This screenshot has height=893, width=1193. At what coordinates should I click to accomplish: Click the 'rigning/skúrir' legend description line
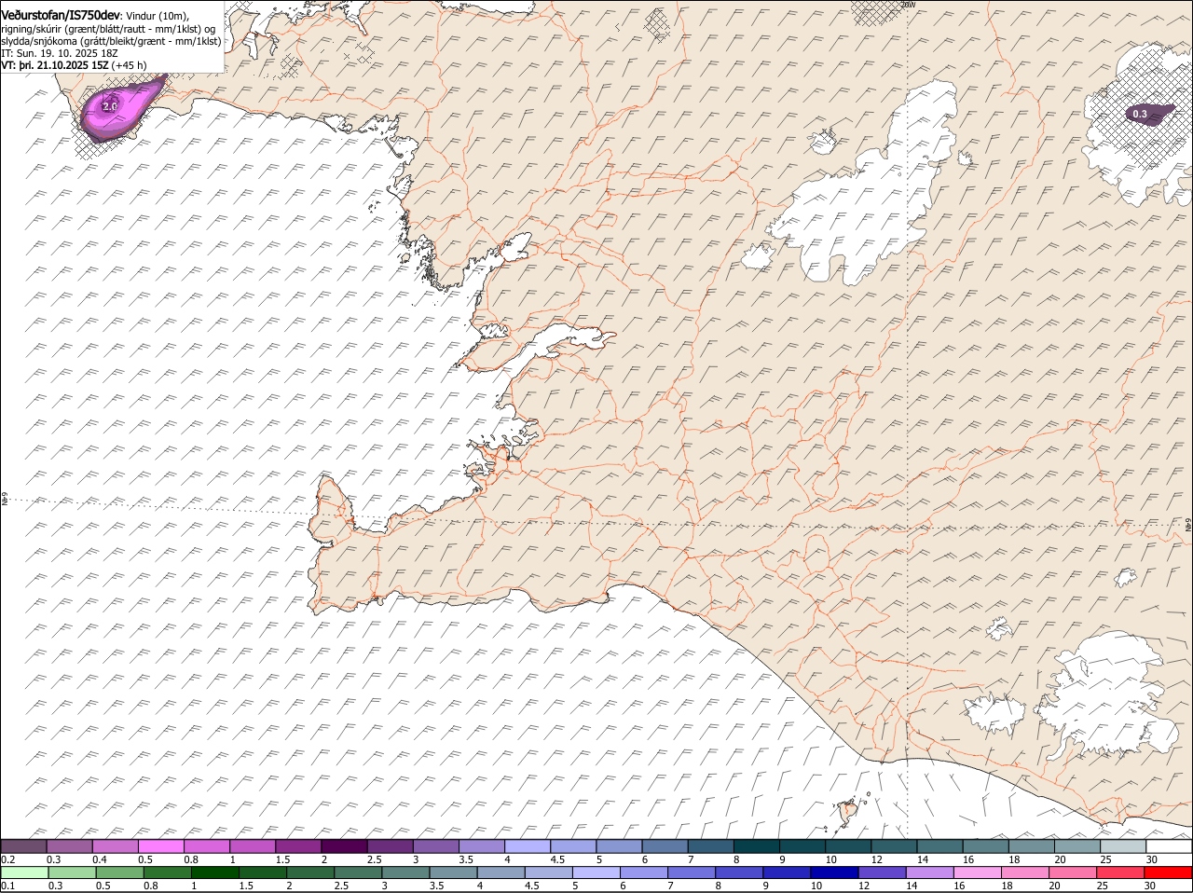coord(110,29)
